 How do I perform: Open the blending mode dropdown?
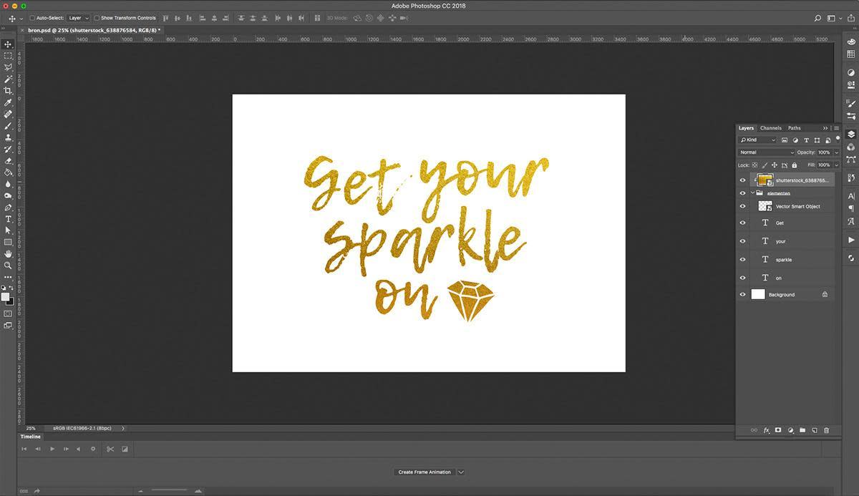tap(766, 152)
